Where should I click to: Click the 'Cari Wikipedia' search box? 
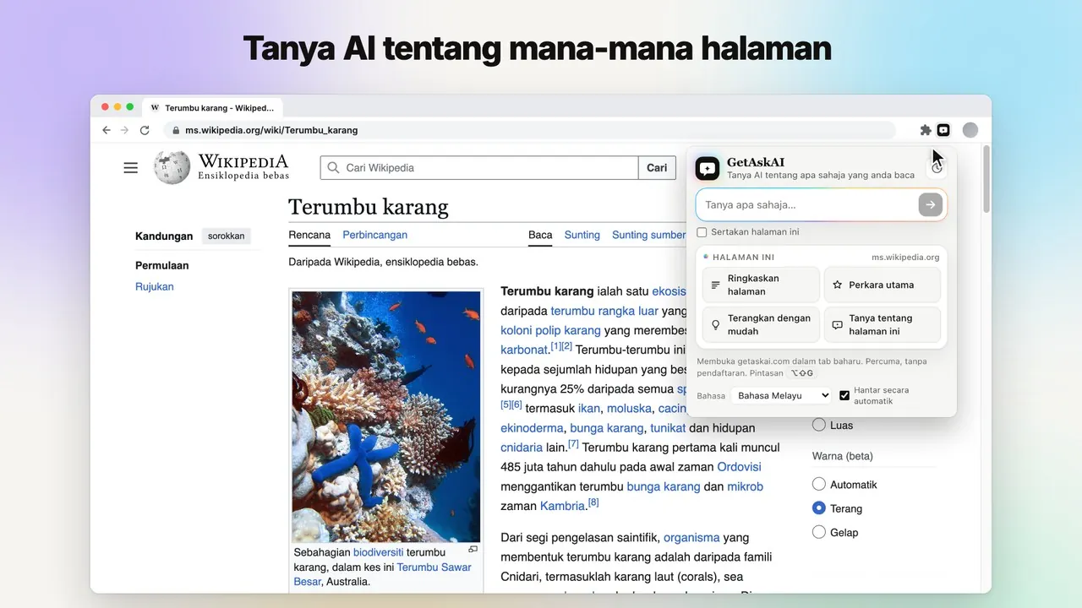tap(479, 168)
